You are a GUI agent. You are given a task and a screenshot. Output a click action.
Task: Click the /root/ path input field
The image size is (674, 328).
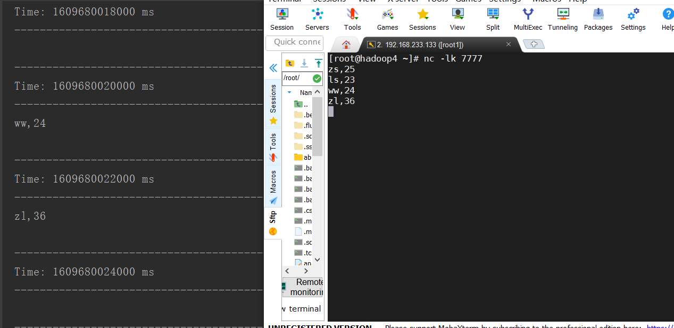pyautogui.click(x=298, y=78)
